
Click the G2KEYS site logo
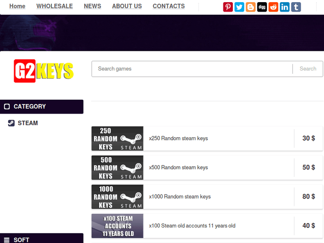(x=44, y=70)
